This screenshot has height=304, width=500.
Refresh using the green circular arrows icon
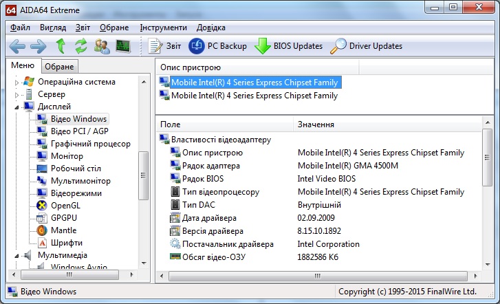81,46
